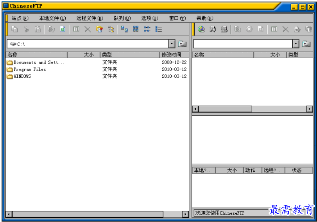317x222 pixels.
Task: Create a new local folder
Action: point(99,29)
